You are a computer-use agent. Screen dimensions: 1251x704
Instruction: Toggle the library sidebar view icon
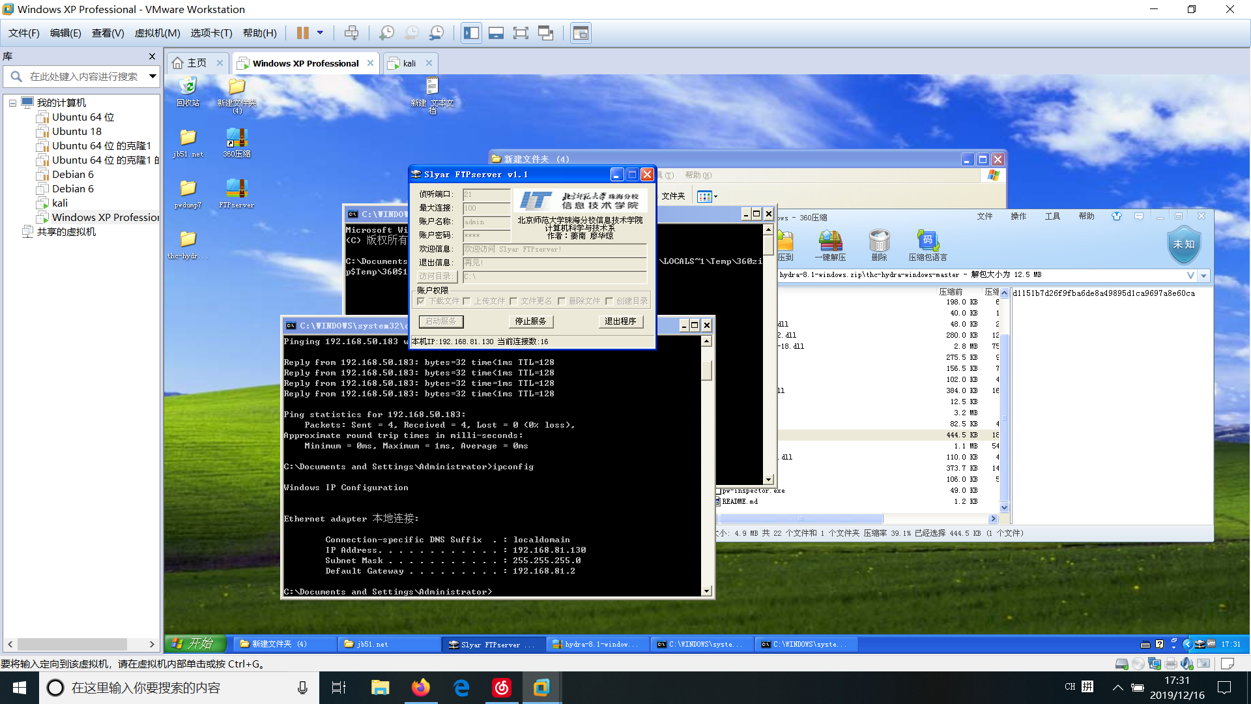(x=471, y=33)
